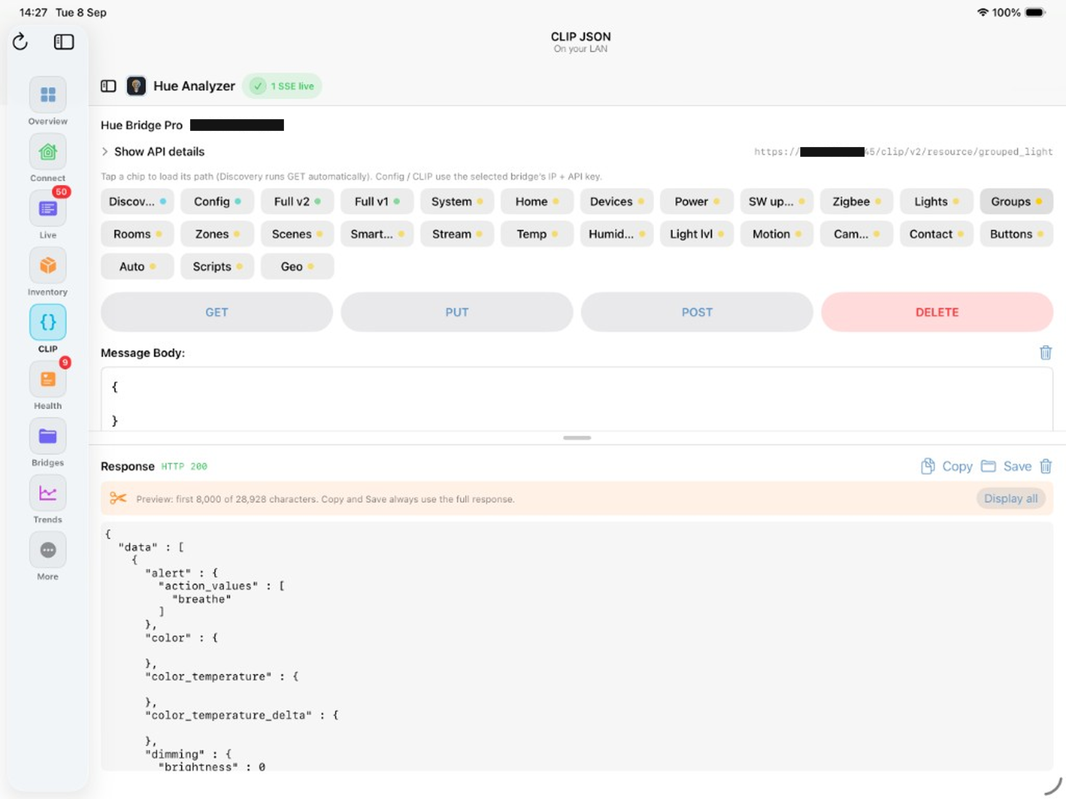Send a PUT request

pyautogui.click(x=456, y=312)
